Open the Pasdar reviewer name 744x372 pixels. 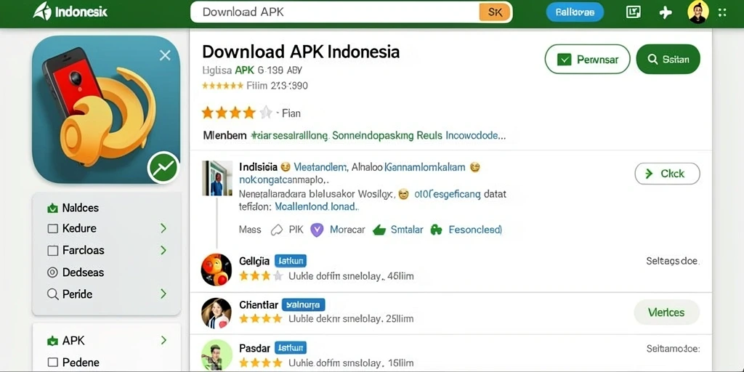tap(254, 348)
